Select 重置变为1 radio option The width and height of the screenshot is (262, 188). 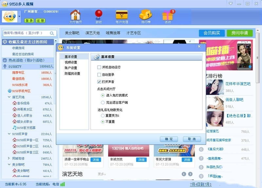(x=103, y=115)
